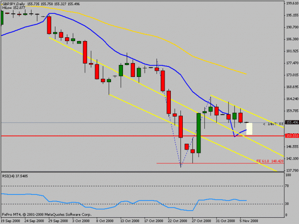299x224 pixels.
Task: Click the 24 Sep 2008 date label
Action: (x=34, y=221)
